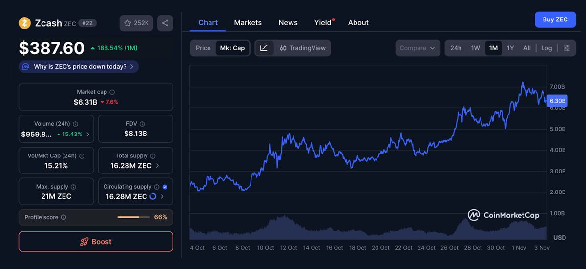Click the star watchlist icon
586x269 pixels.
coord(128,23)
